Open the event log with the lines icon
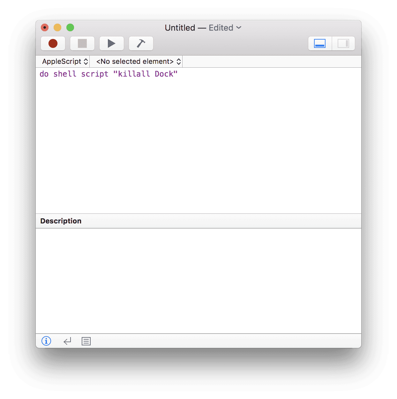 coord(86,341)
